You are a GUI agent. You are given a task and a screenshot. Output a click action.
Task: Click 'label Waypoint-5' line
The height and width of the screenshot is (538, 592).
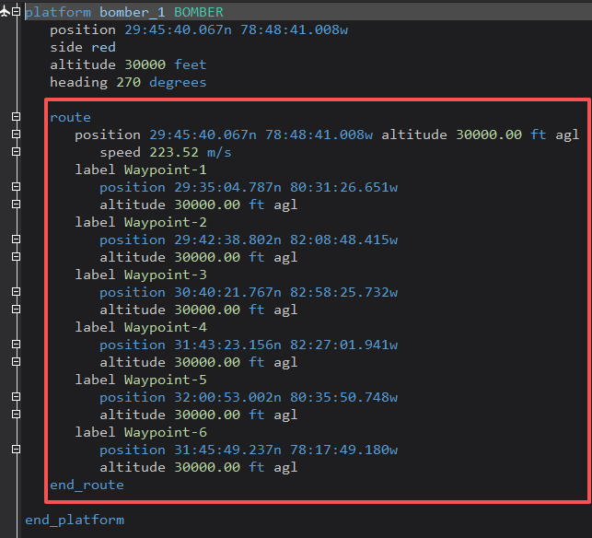141,380
